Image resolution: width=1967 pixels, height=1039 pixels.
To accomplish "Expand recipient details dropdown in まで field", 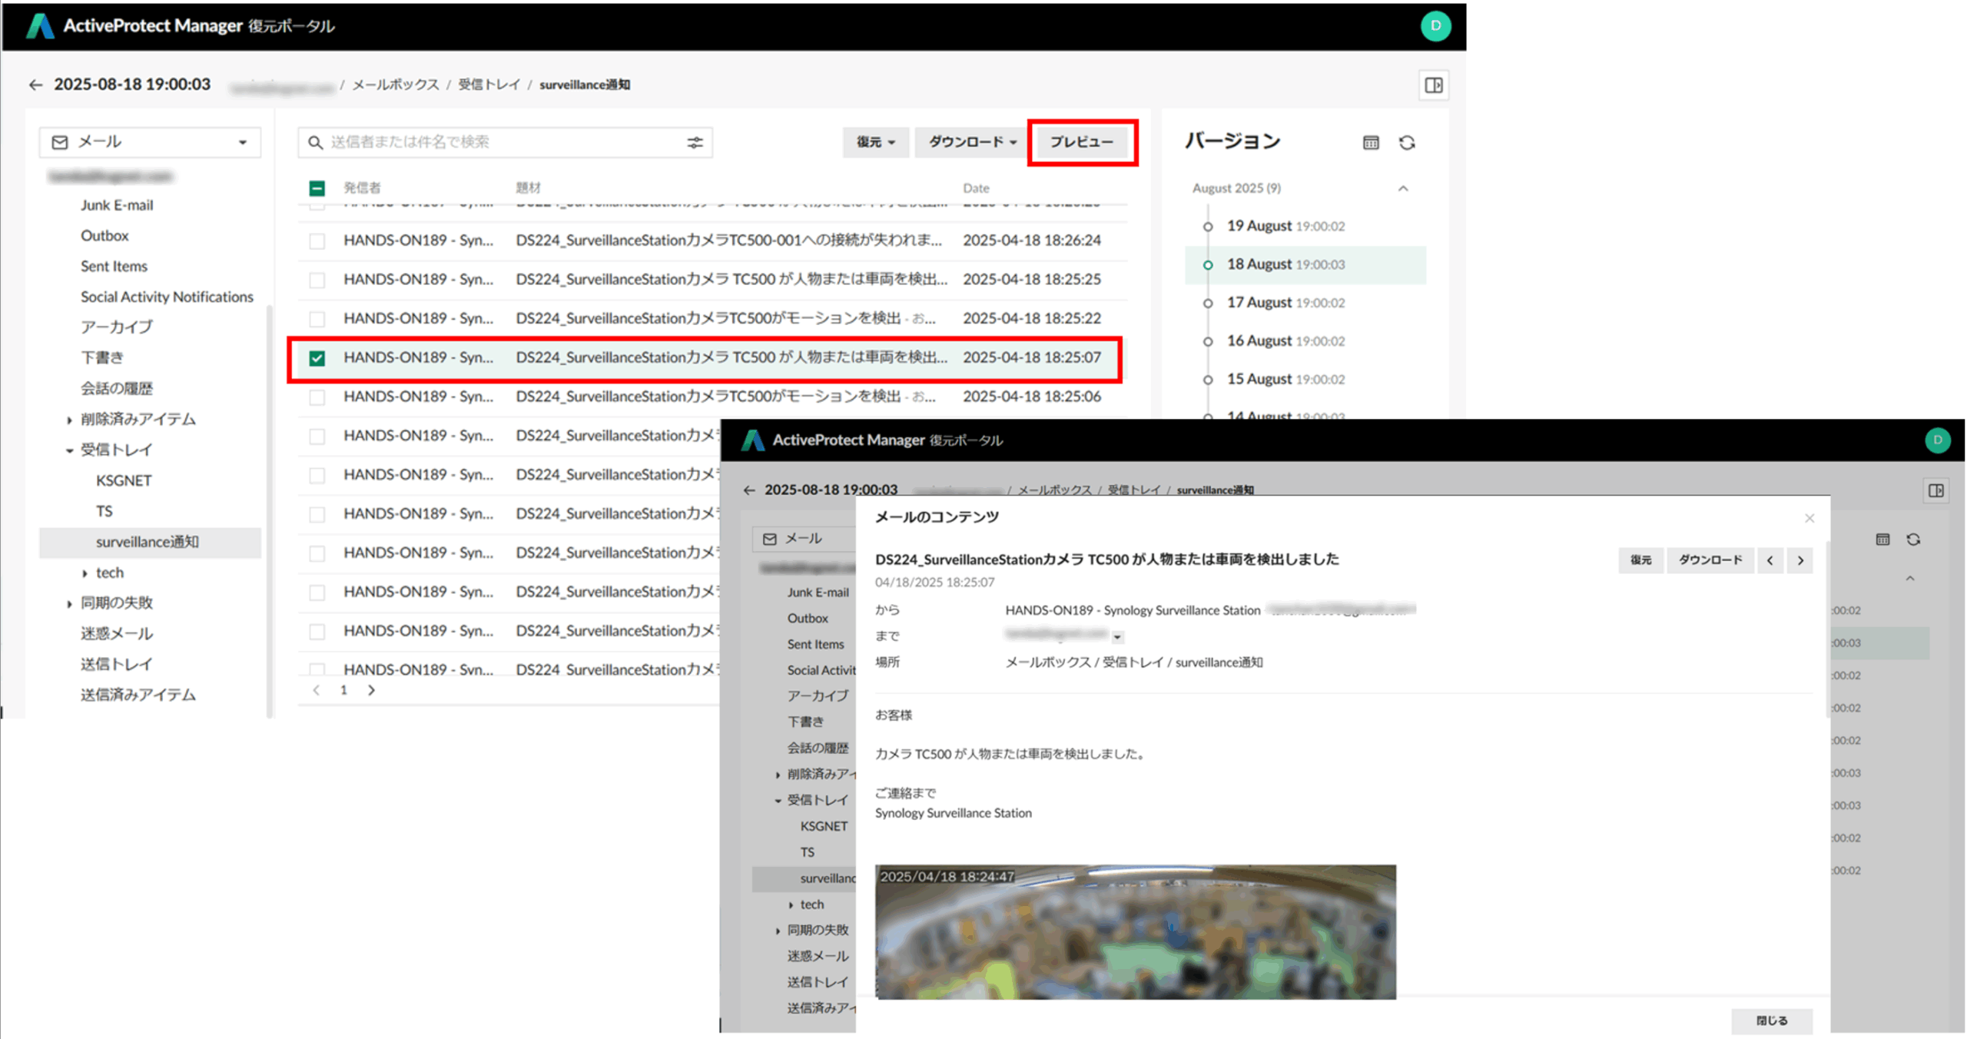I will (1117, 637).
